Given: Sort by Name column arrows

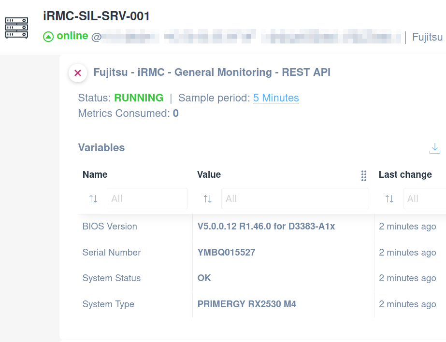Looking at the screenshot, I should tap(93, 199).
